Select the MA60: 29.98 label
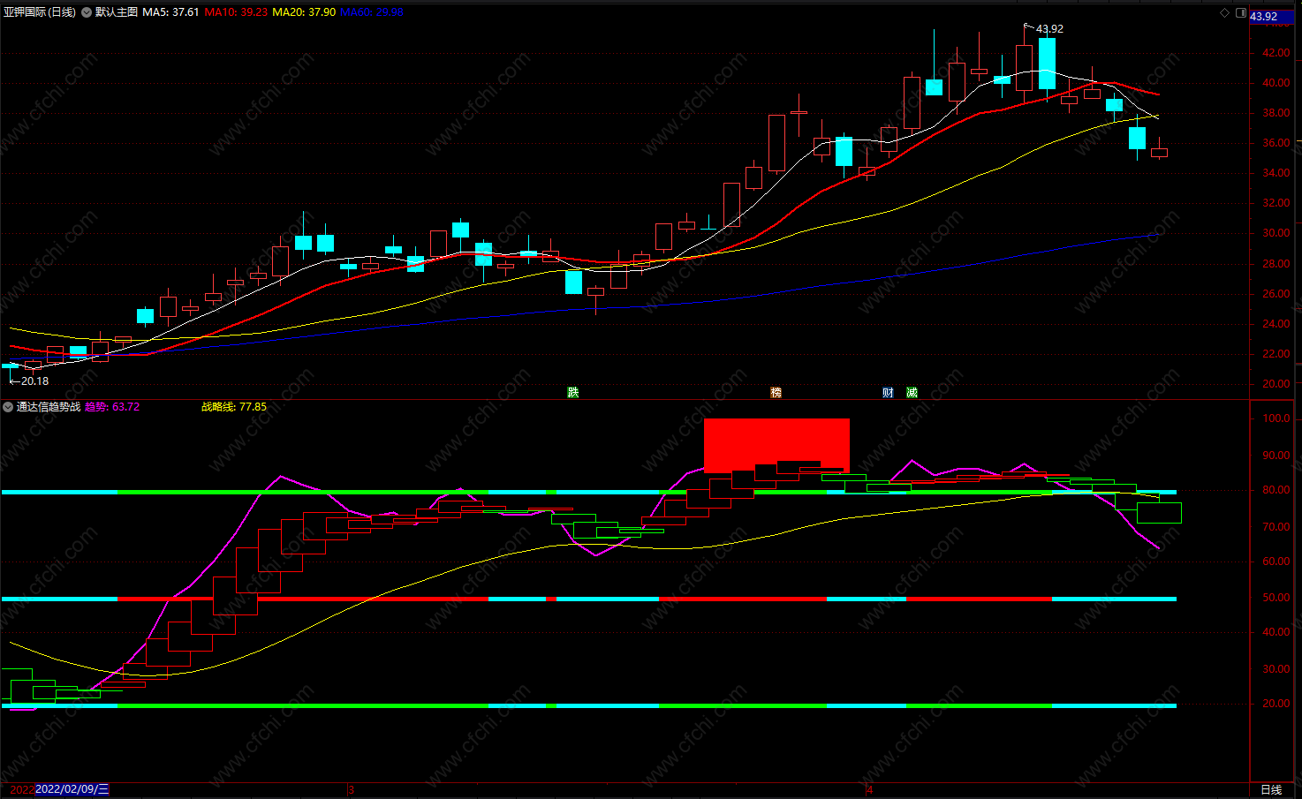 click(372, 12)
